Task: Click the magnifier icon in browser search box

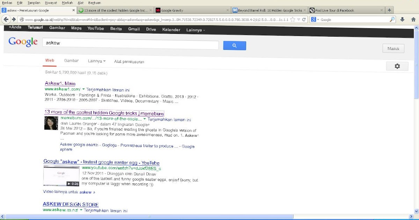Action: [x=392, y=20]
